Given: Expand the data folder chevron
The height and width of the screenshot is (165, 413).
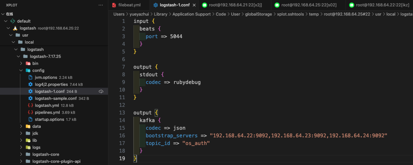Looking at the screenshot, I should (21, 127).
